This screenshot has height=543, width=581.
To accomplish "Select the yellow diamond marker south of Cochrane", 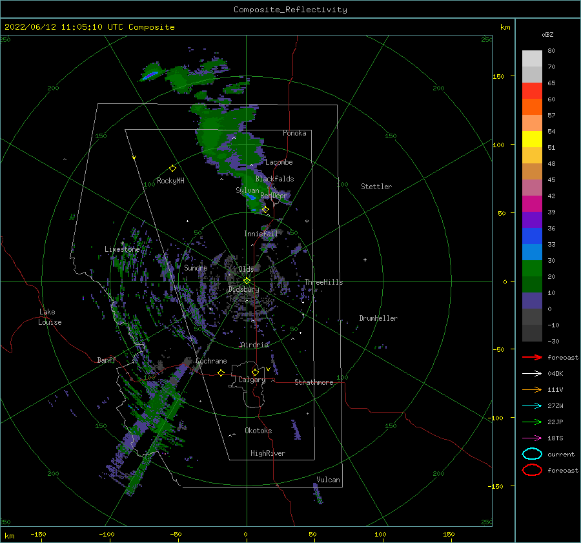I will coord(221,373).
